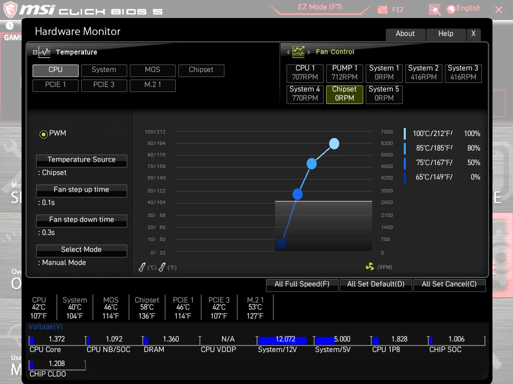513x384 pixels.
Task: Select the System 3 fan
Action: [x=463, y=73]
